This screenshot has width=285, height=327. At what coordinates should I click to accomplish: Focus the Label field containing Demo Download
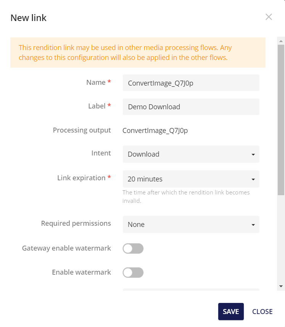[x=191, y=107]
